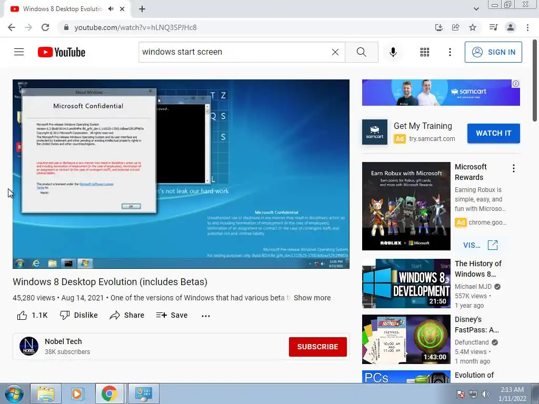This screenshot has width=539, height=404.
Task: Open Evolution of video title
Action: [474, 375]
